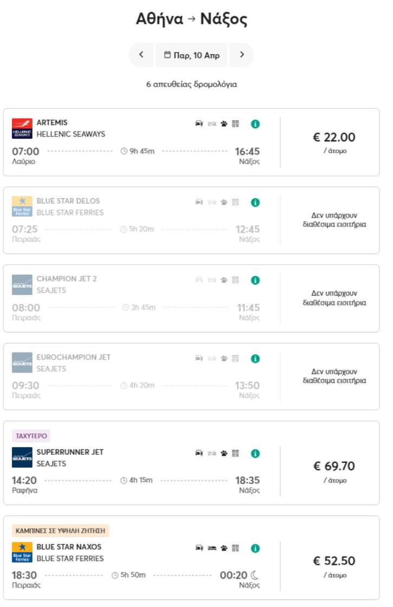Click cabin bed icon on BLUE STAR NAXOS
This screenshot has height=607, width=393.
212,548
